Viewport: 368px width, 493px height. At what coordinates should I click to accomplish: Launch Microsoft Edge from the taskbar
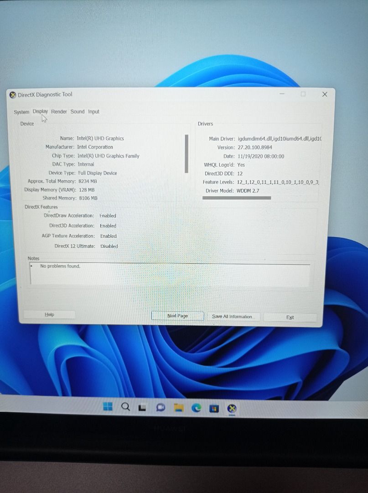197,408
